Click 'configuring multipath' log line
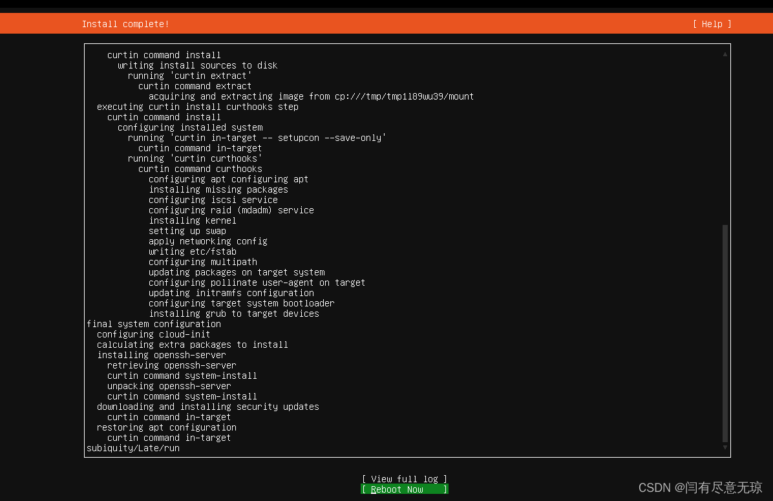This screenshot has width=773, height=501. click(x=202, y=261)
